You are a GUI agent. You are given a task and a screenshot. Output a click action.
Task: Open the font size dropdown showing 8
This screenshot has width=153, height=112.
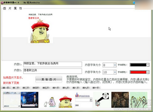tap(115, 65)
